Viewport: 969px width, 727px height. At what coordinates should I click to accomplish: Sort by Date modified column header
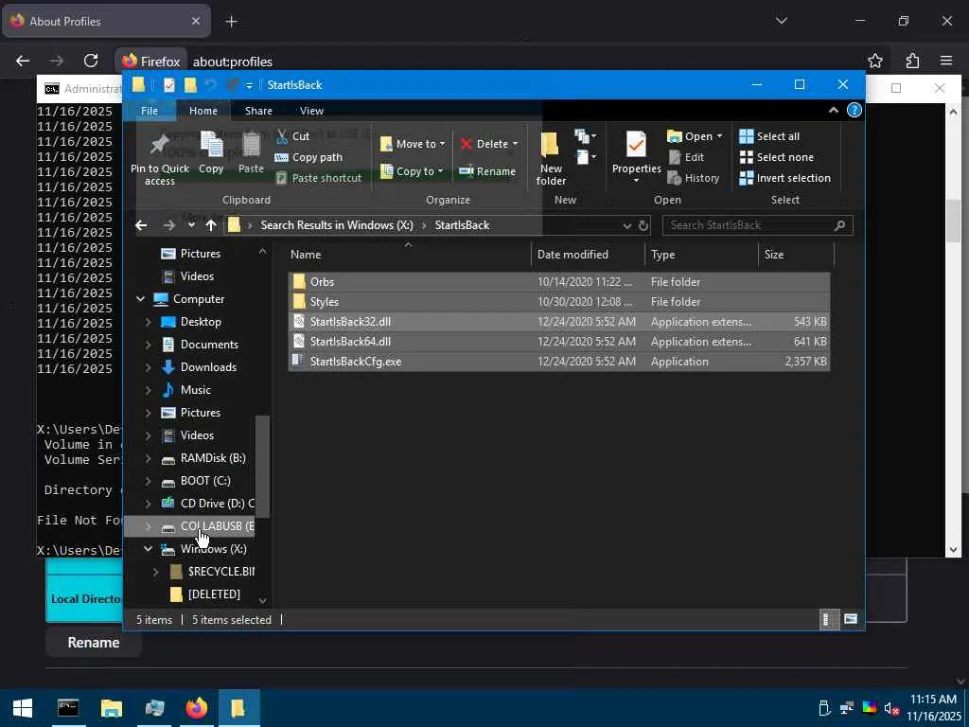tap(587, 255)
